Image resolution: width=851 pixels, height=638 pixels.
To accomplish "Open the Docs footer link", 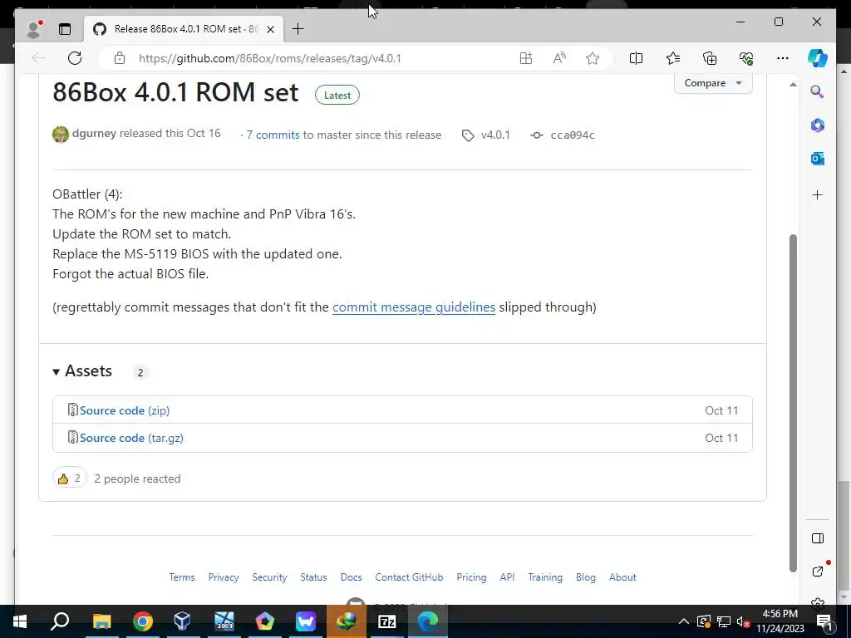I will click(x=352, y=577).
